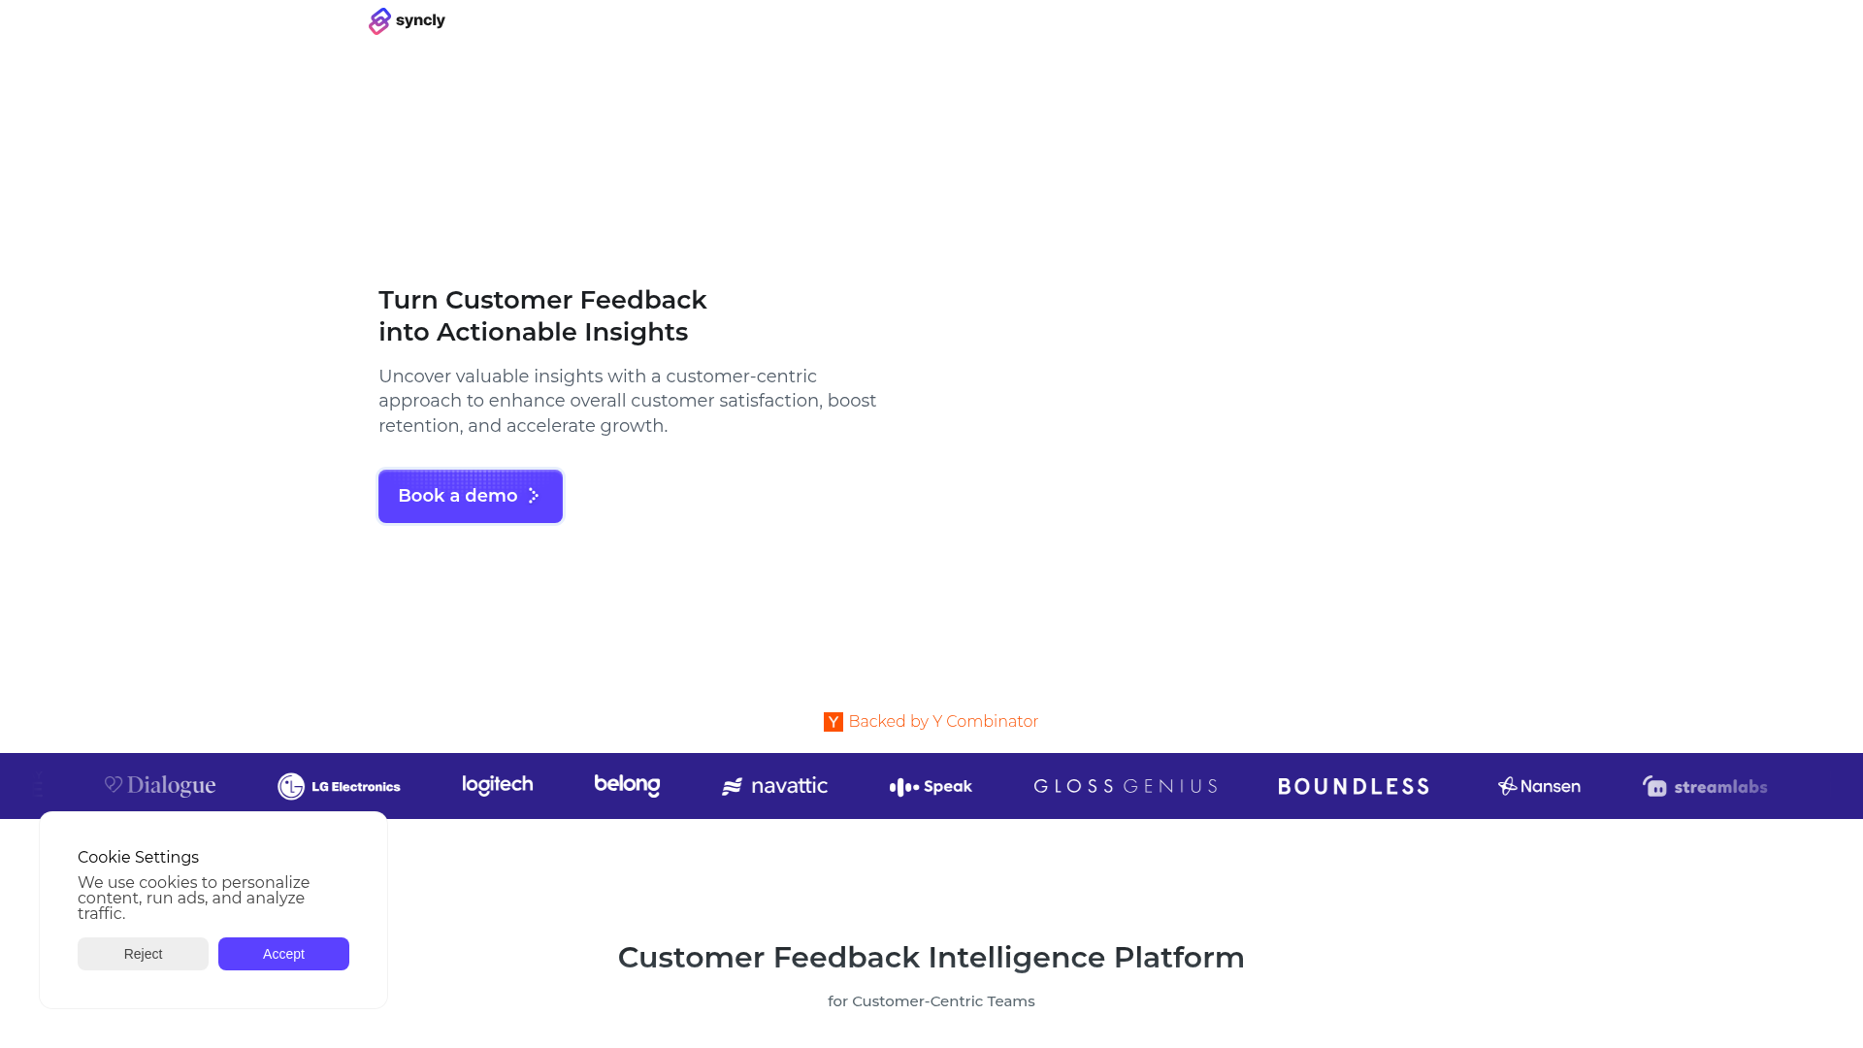Click the orange Y Combinator logo icon
The width and height of the screenshot is (1863, 1048).
pos(833,722)
